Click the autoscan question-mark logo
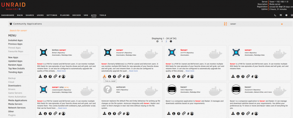This screenshot has height=118, width=293. (x=108, y=89)
